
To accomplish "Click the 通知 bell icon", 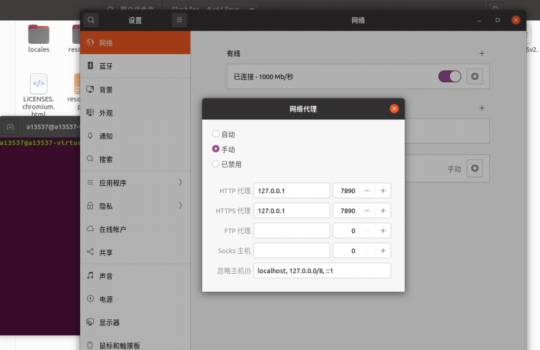I will pyautogui.click(x=90, y=135).
